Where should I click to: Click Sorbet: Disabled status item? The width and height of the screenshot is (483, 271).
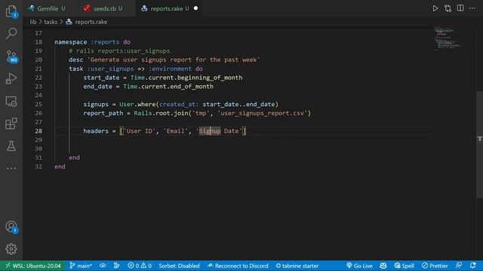(x=179, y=266)
